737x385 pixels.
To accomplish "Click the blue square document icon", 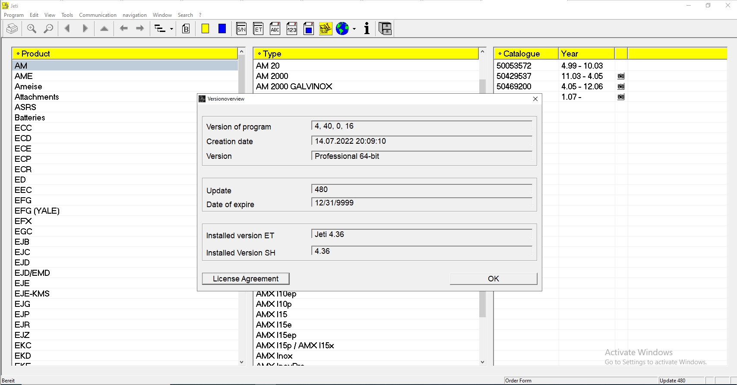I will [x=308, y=29].
